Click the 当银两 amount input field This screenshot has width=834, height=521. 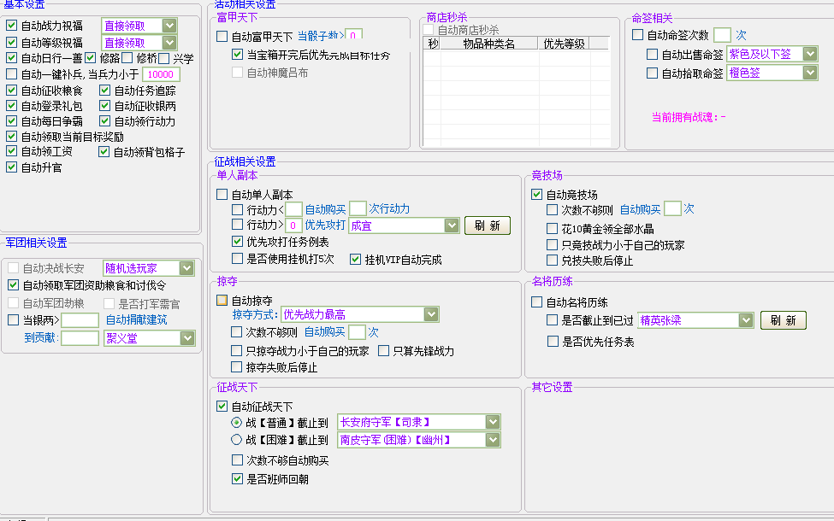pyautogui.click(x=80, y=319)
